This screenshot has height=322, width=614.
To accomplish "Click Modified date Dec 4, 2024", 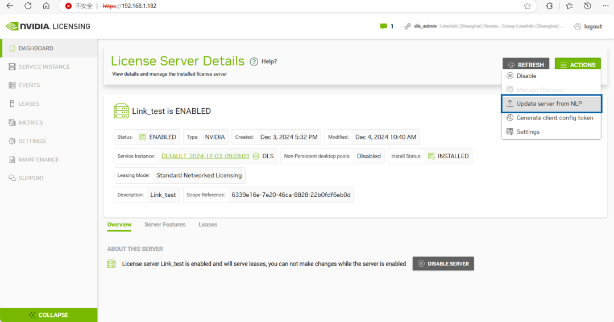I will pyautogui.click(x=385, y=137).
